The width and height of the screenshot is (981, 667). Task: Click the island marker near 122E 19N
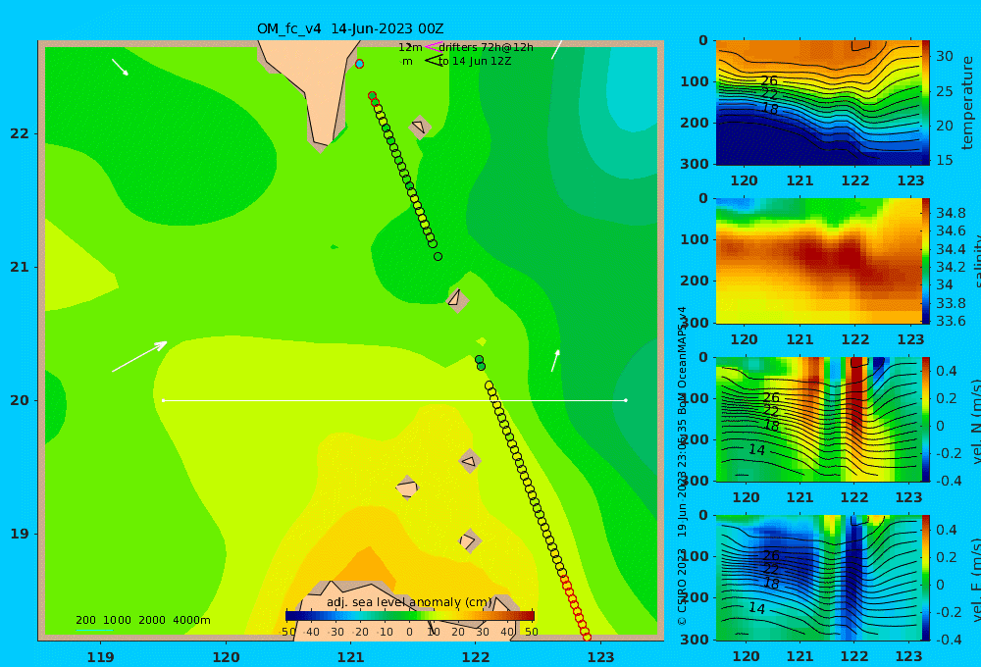(x=470, y=540)
